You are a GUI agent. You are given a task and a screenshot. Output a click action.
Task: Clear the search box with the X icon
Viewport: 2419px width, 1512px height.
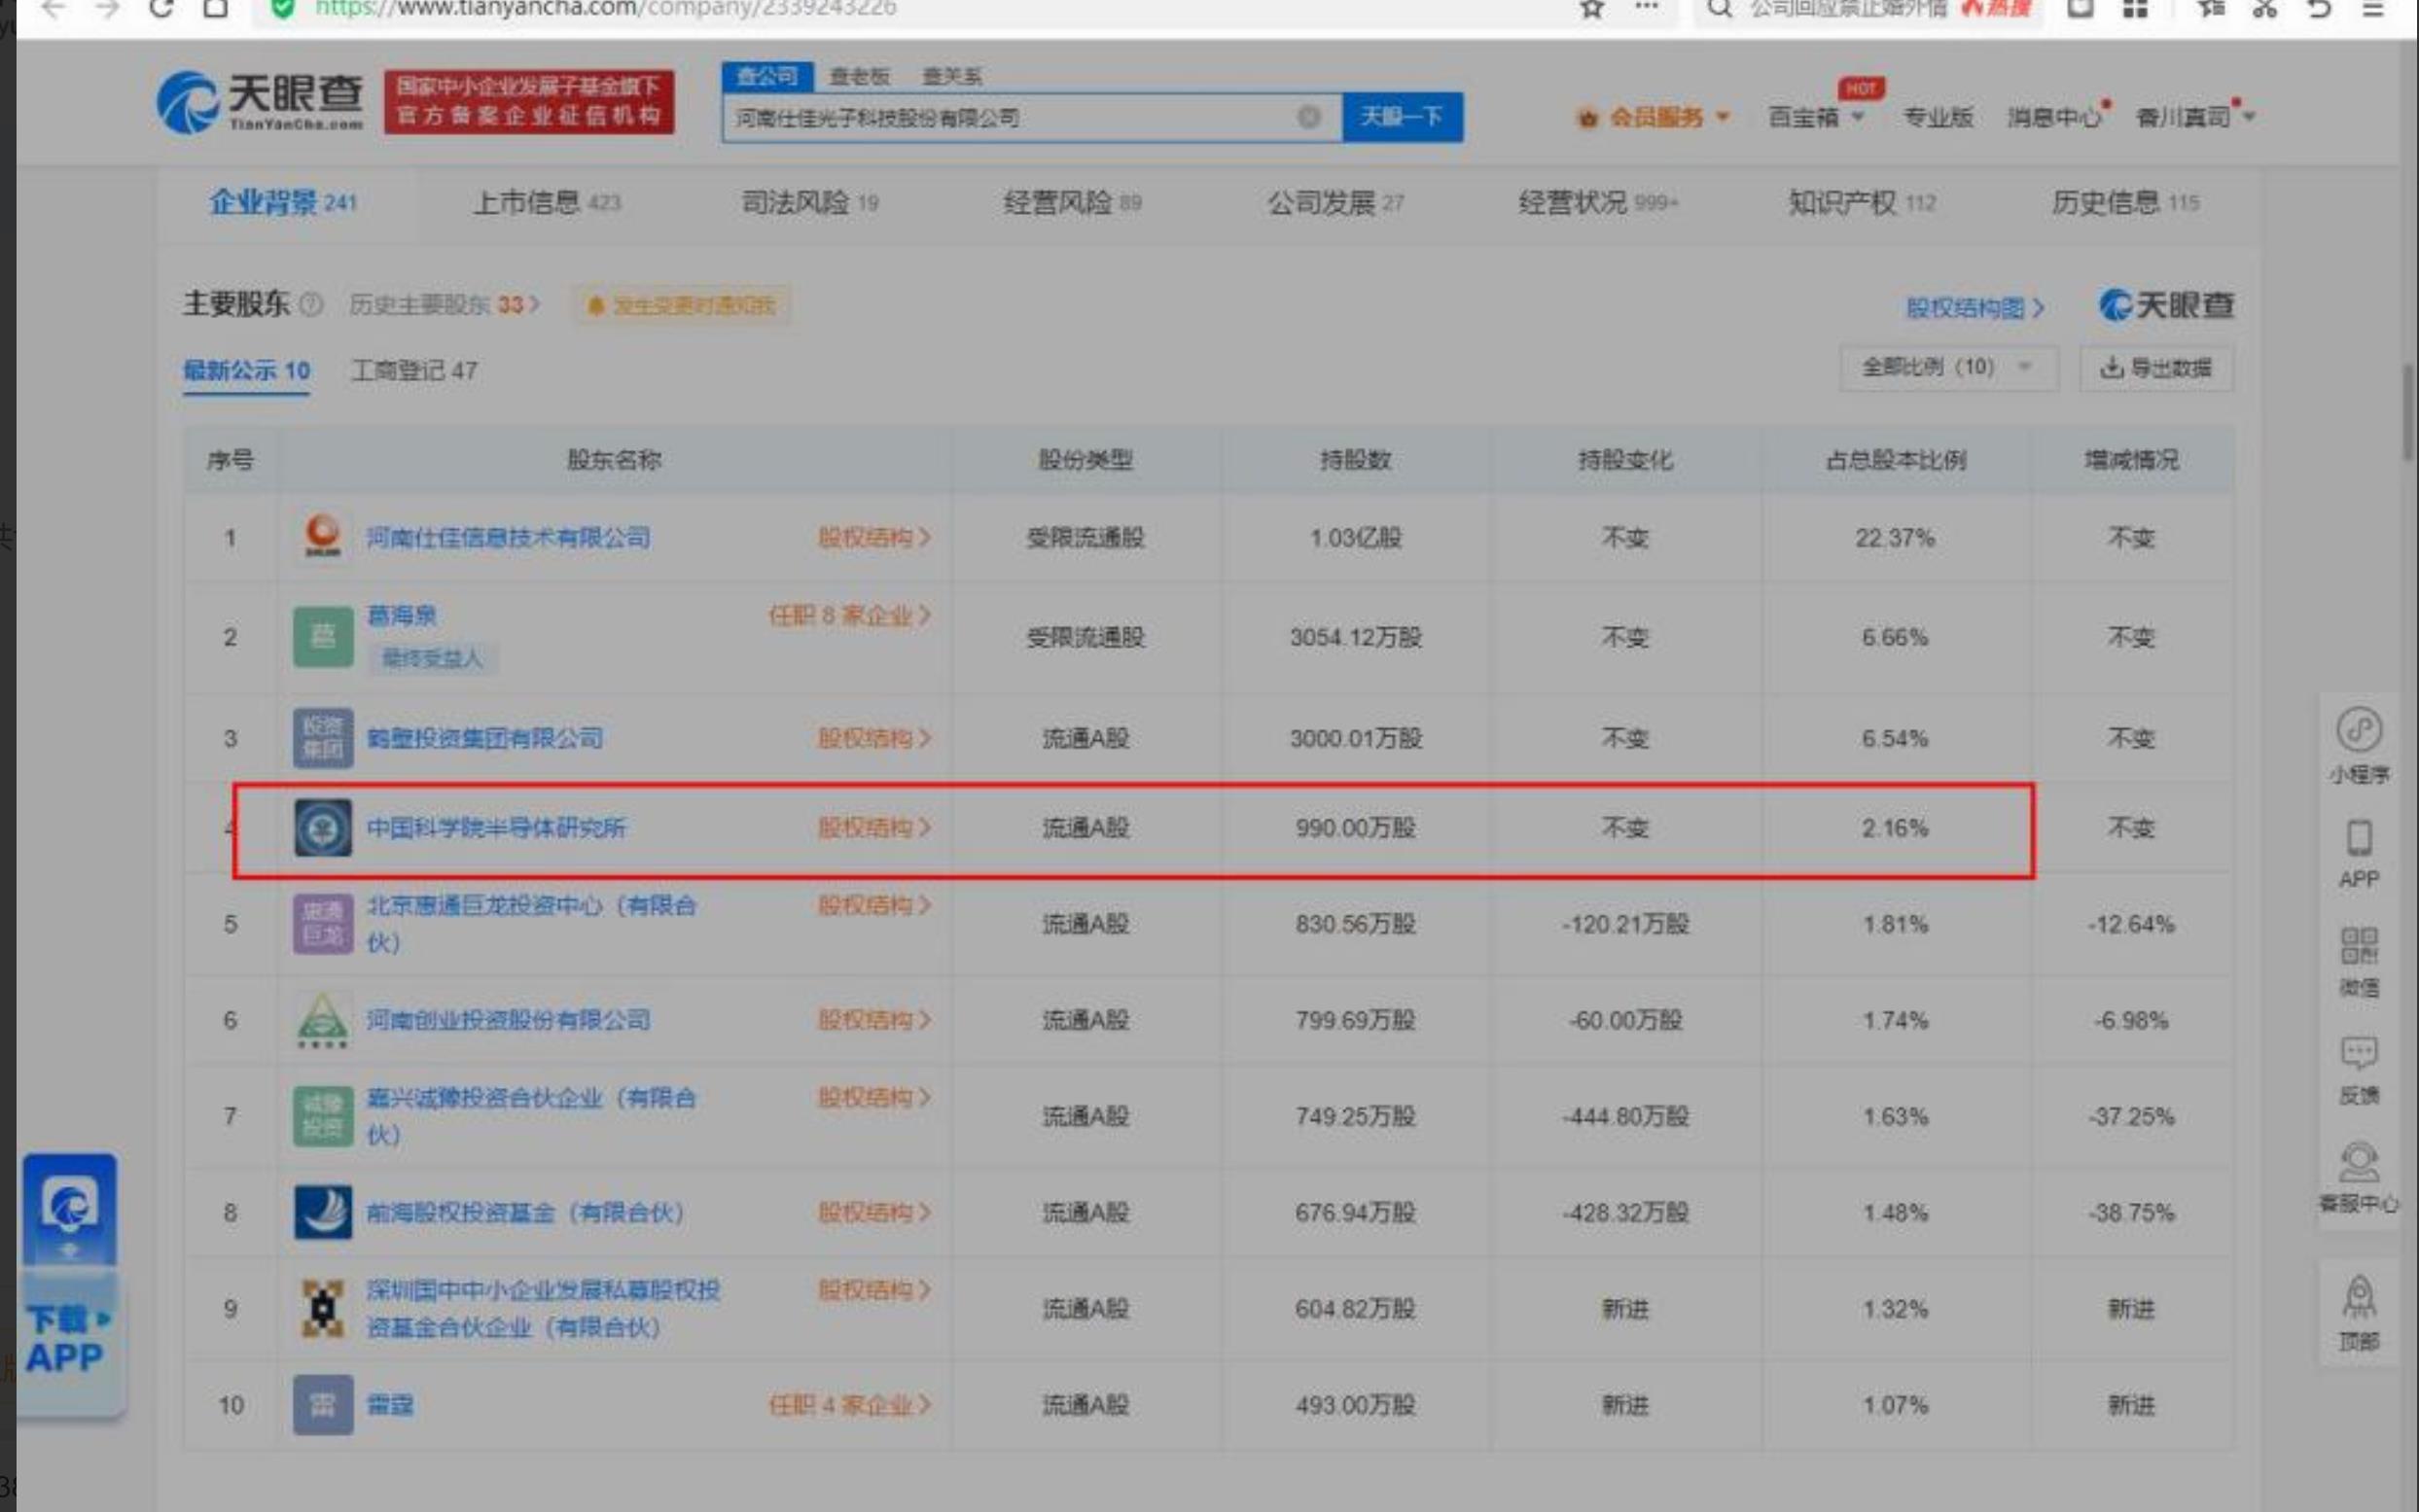tap(1308, 118)
